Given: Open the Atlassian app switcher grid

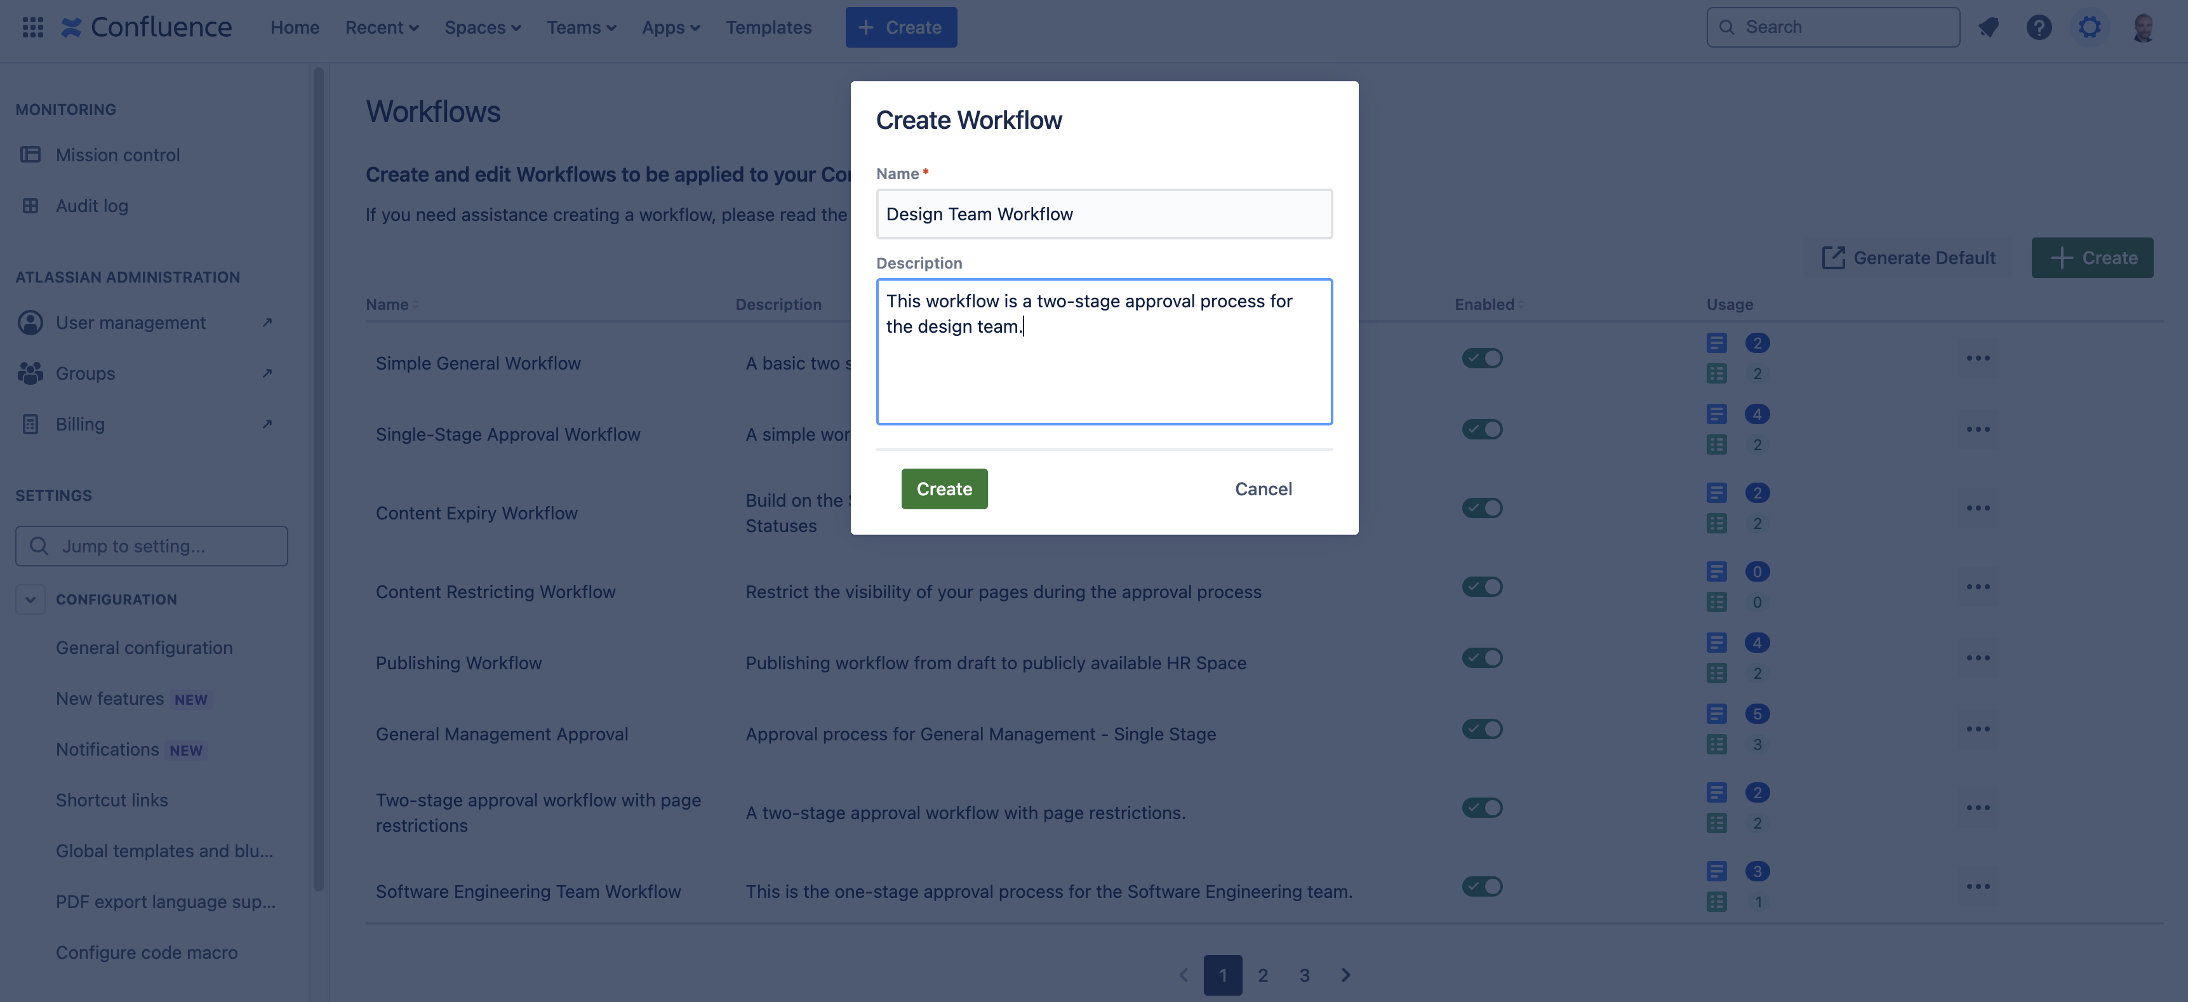Looking at the screenshot, I should 31,26.
